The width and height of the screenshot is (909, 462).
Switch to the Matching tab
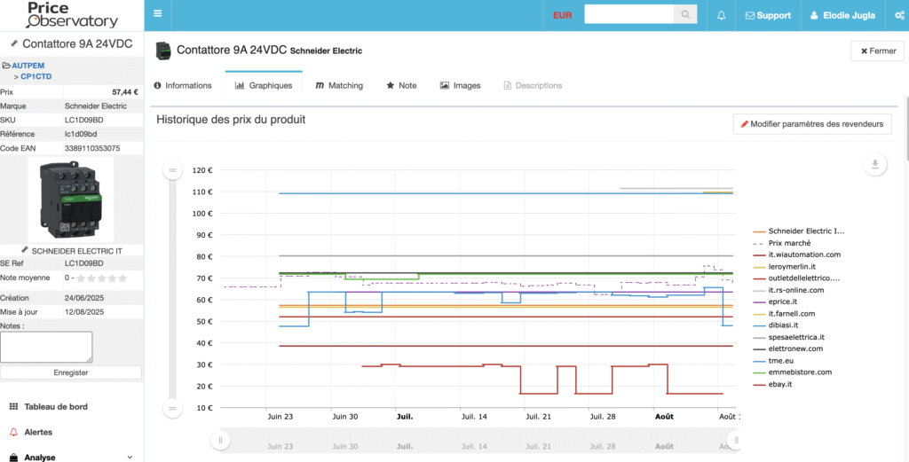coord(337,86)
